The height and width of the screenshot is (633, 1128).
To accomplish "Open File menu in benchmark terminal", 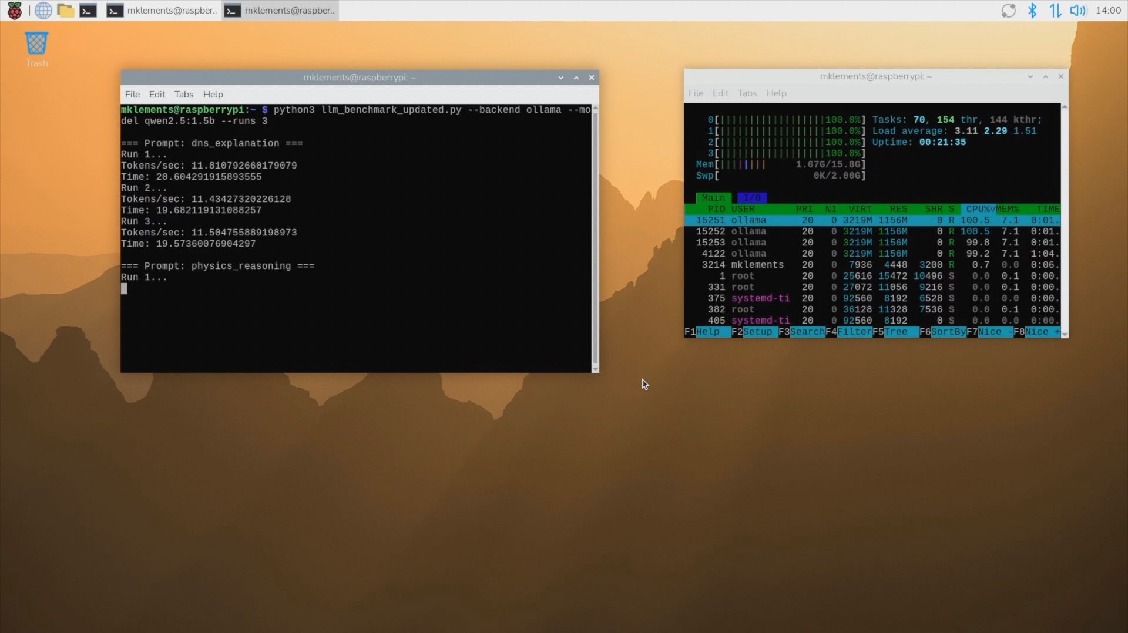I will click(132, 95).
